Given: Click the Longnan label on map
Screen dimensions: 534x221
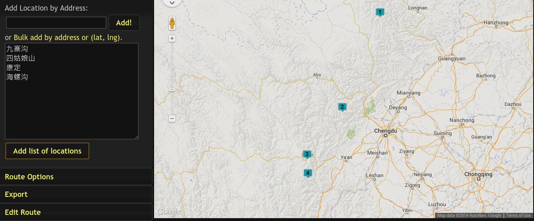Looking at the screenshot, I should (x=418, y=8).
